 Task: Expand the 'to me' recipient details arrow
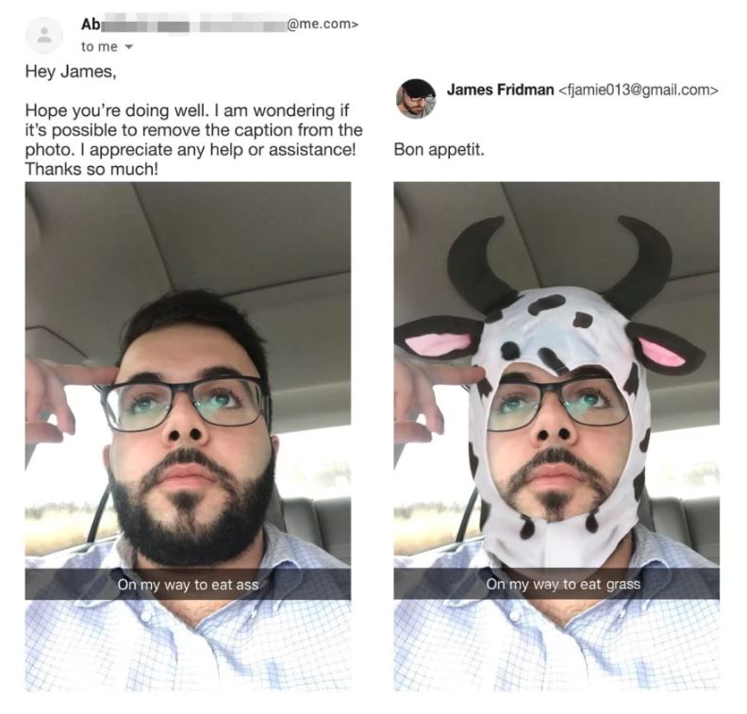click(127, 47)
